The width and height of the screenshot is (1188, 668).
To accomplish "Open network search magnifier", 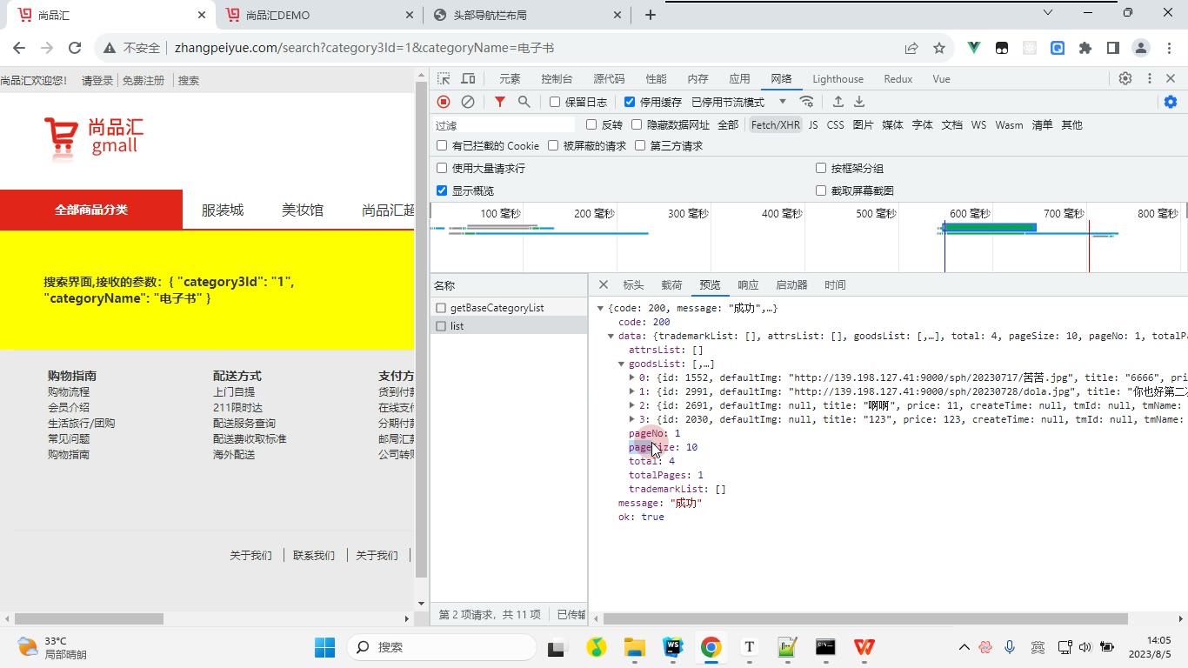I will (x=524, y=102).
